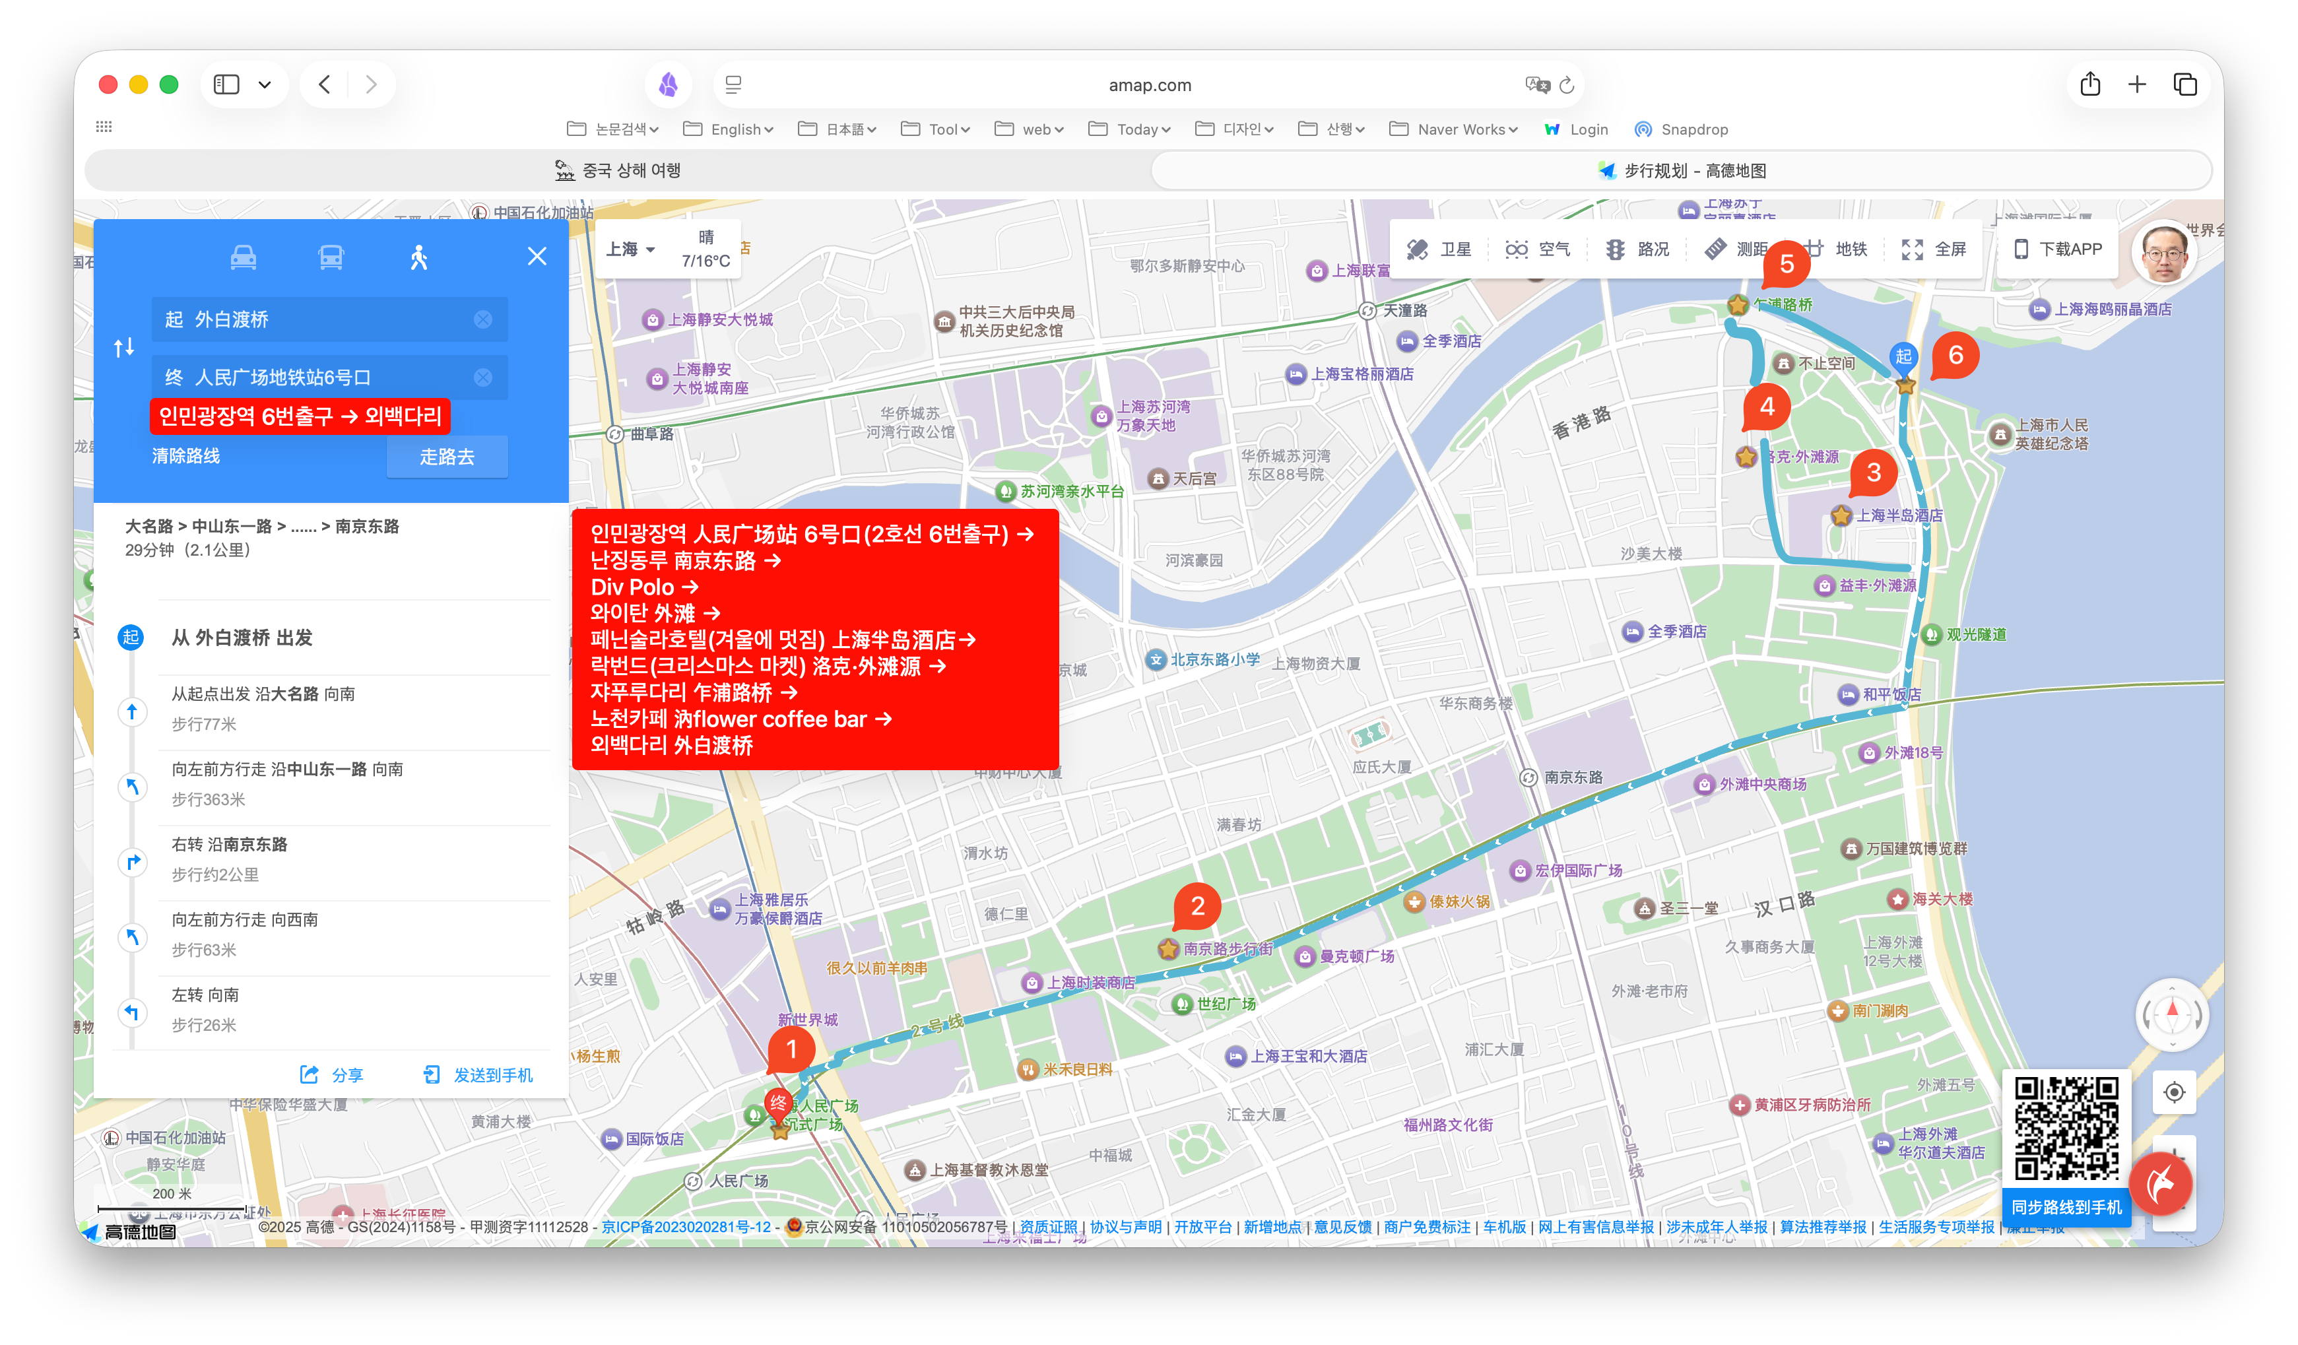The image size is (2298, 1345).
Task: Clear the 外白渡桥 start field
Action: click(x=482, y=319)
